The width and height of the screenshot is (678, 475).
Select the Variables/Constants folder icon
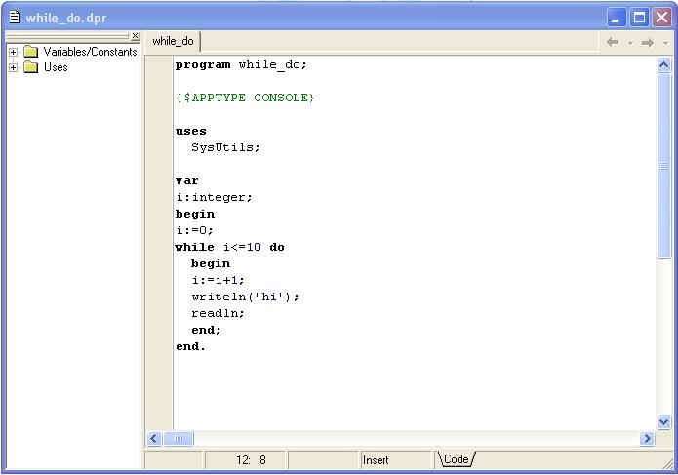click(x=30, y=52)
